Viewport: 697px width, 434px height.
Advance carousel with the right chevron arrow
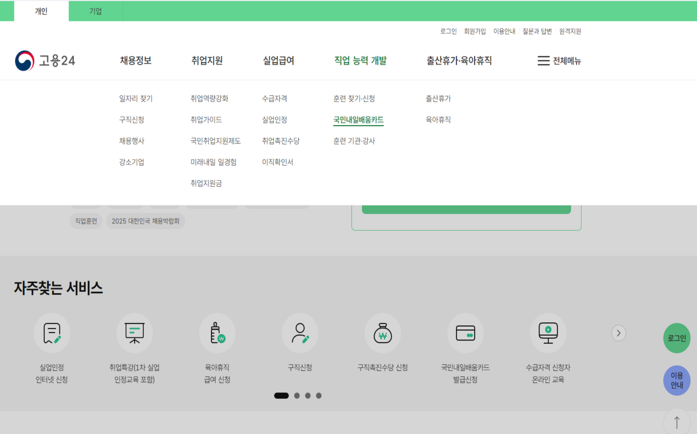point(618,333)
